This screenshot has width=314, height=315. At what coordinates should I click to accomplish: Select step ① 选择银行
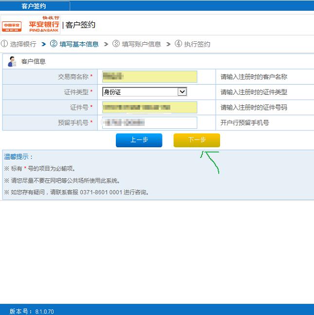tap(18, 44)
